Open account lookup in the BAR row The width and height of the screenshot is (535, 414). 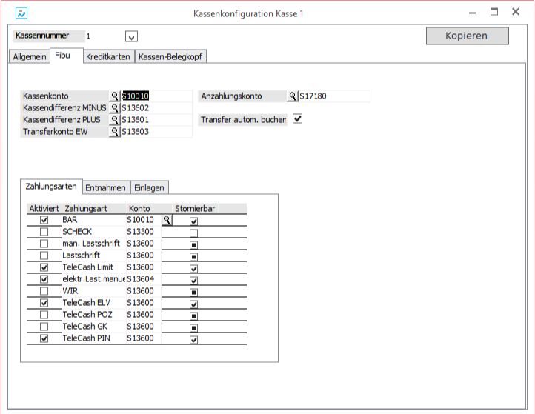[x=167, y=220]
